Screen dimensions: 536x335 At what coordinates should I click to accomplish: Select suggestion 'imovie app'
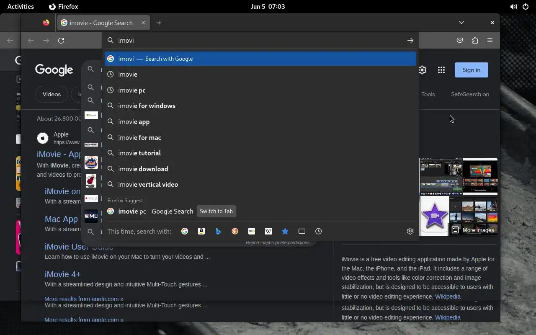[260, 121]
